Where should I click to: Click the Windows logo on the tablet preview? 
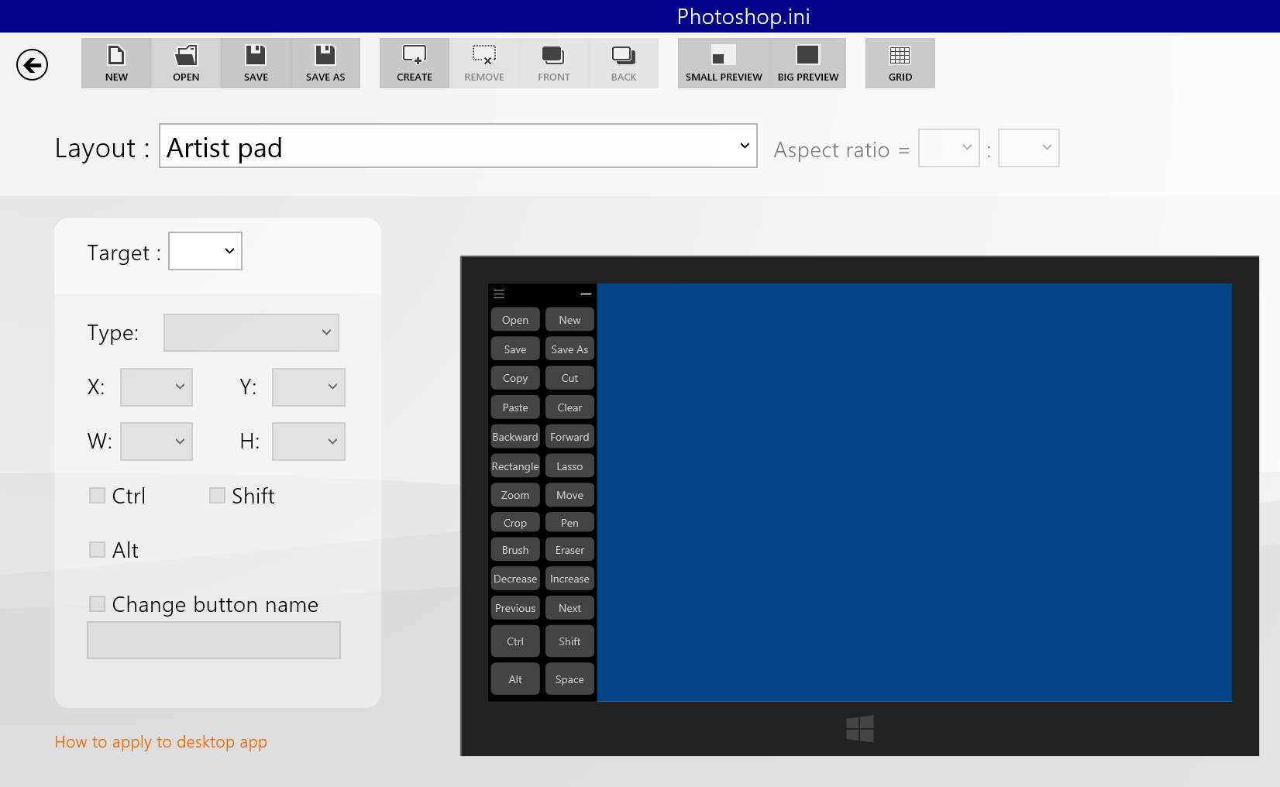point(860,729)
